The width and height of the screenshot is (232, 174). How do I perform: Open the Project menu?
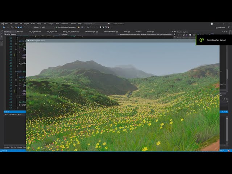point(26,24)
